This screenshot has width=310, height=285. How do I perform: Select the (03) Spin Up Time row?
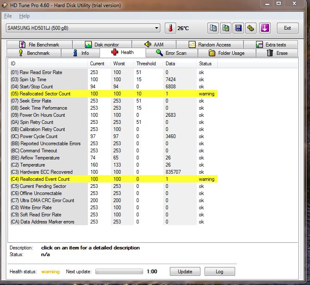[x=114, y=80]
